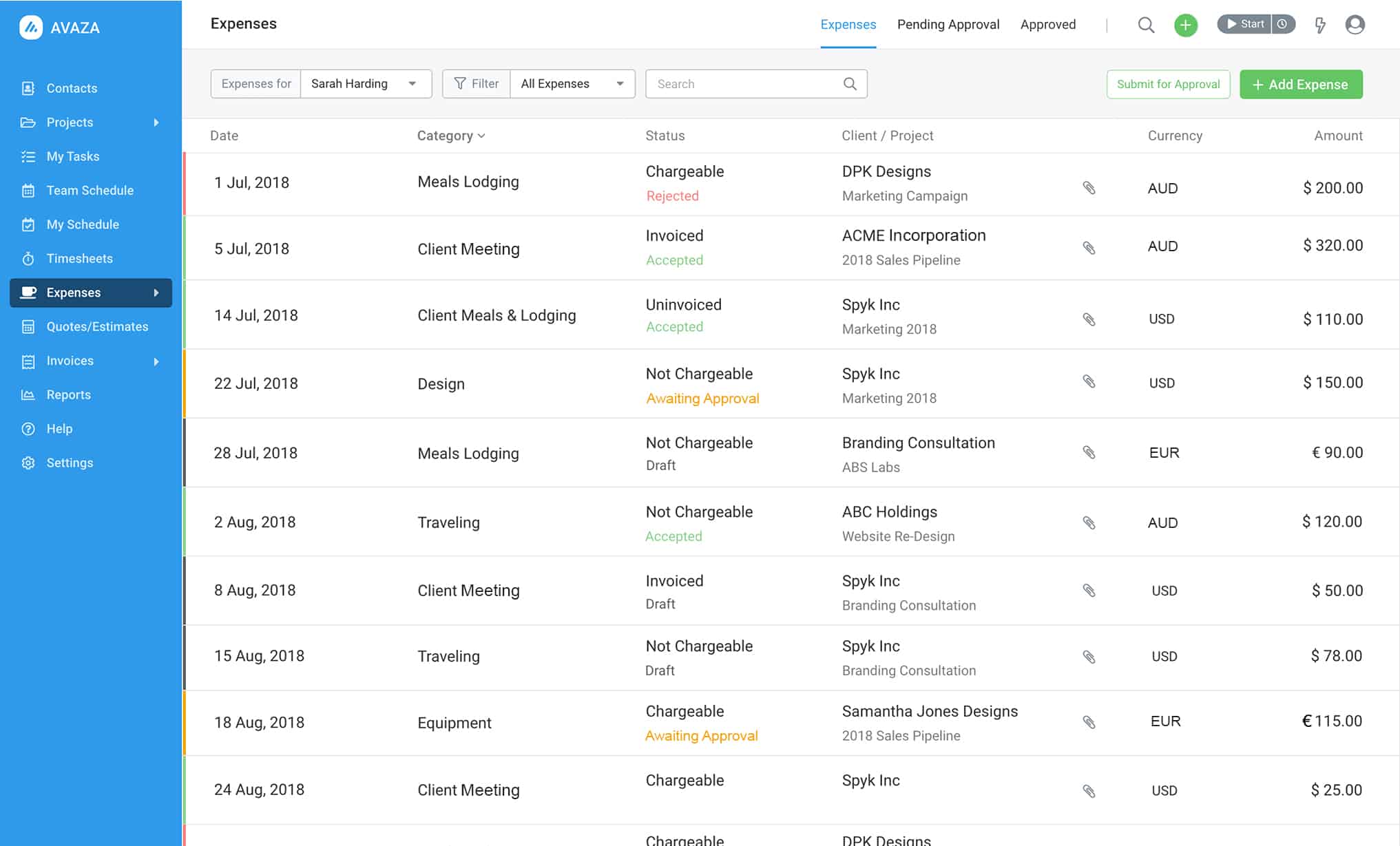Click the Add Expense button
This screenshot has height=846, width=1400.
(x=1301, y=84)
